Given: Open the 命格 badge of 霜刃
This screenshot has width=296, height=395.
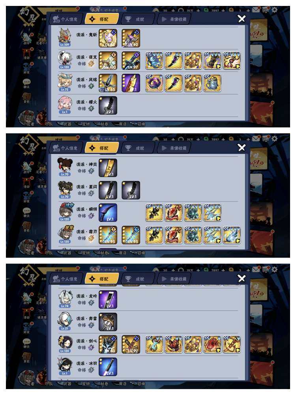Looking at the screenshot, I should (91, 238).
